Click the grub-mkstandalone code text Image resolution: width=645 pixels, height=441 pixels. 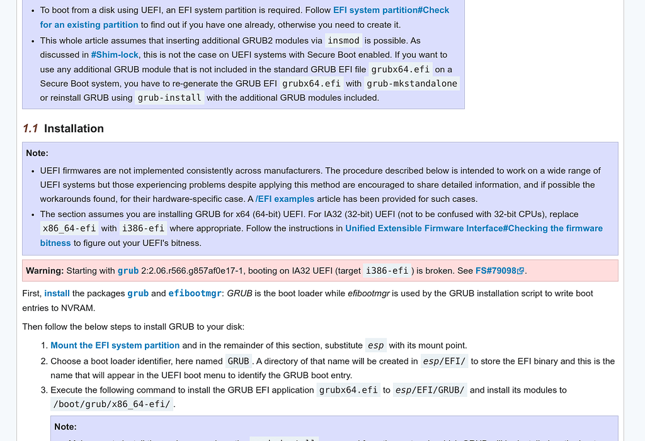[x=411, y=83]
